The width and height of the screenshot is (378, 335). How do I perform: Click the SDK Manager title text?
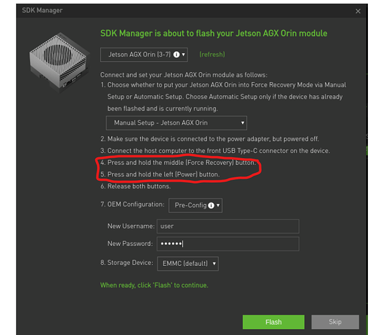click(x=42, y=10)
